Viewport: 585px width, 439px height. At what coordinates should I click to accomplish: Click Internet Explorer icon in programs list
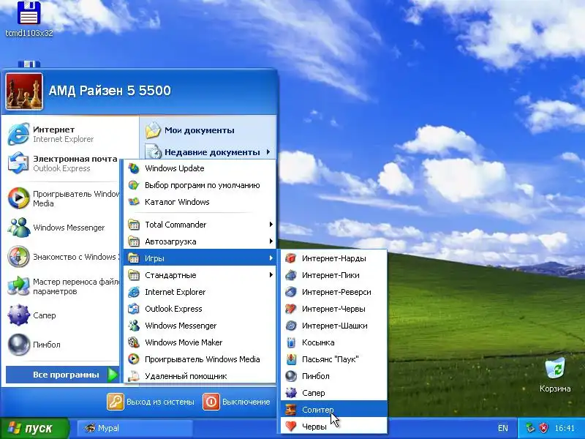(134, 292)
